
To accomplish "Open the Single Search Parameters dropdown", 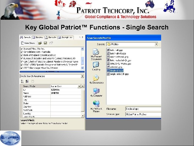I will 82,76.
